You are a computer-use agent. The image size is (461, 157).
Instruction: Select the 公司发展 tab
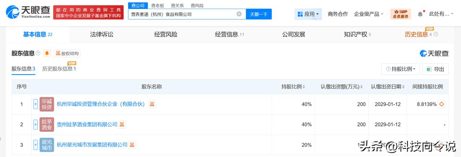[x=293, y=35]
